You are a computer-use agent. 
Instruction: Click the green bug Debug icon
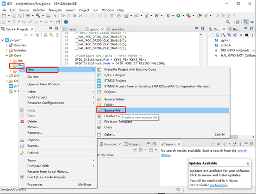tap(168, 16)
